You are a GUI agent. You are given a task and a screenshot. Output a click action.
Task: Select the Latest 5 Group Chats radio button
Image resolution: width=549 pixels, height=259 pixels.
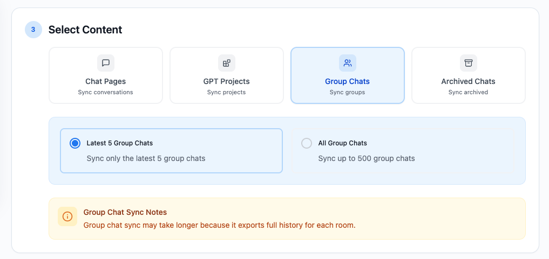[x=75, y=143]
